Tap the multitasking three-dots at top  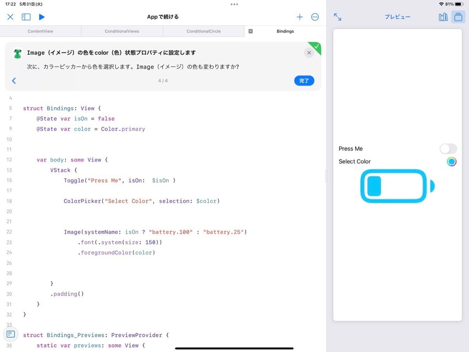(x=234, y=4)
